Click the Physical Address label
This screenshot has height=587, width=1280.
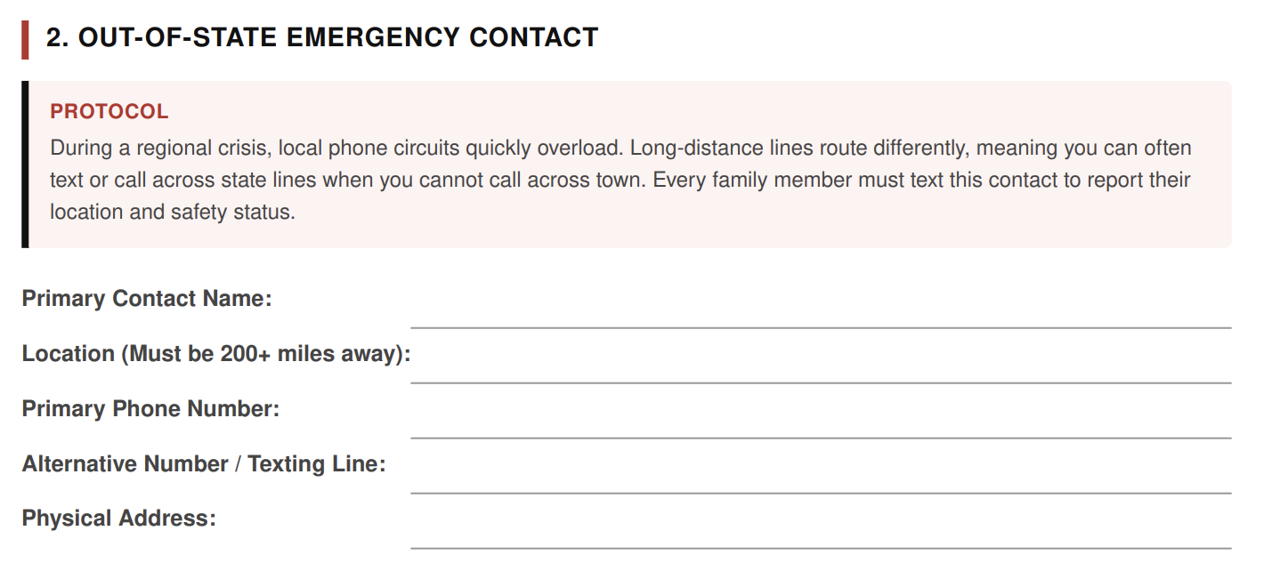(119, 519)
